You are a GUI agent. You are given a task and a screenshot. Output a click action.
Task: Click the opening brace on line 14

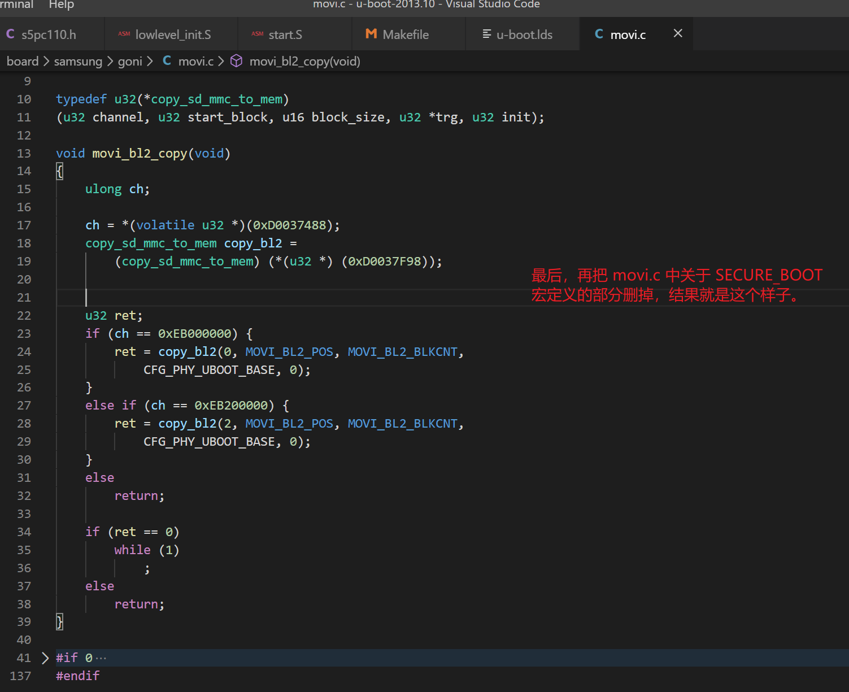59,171
